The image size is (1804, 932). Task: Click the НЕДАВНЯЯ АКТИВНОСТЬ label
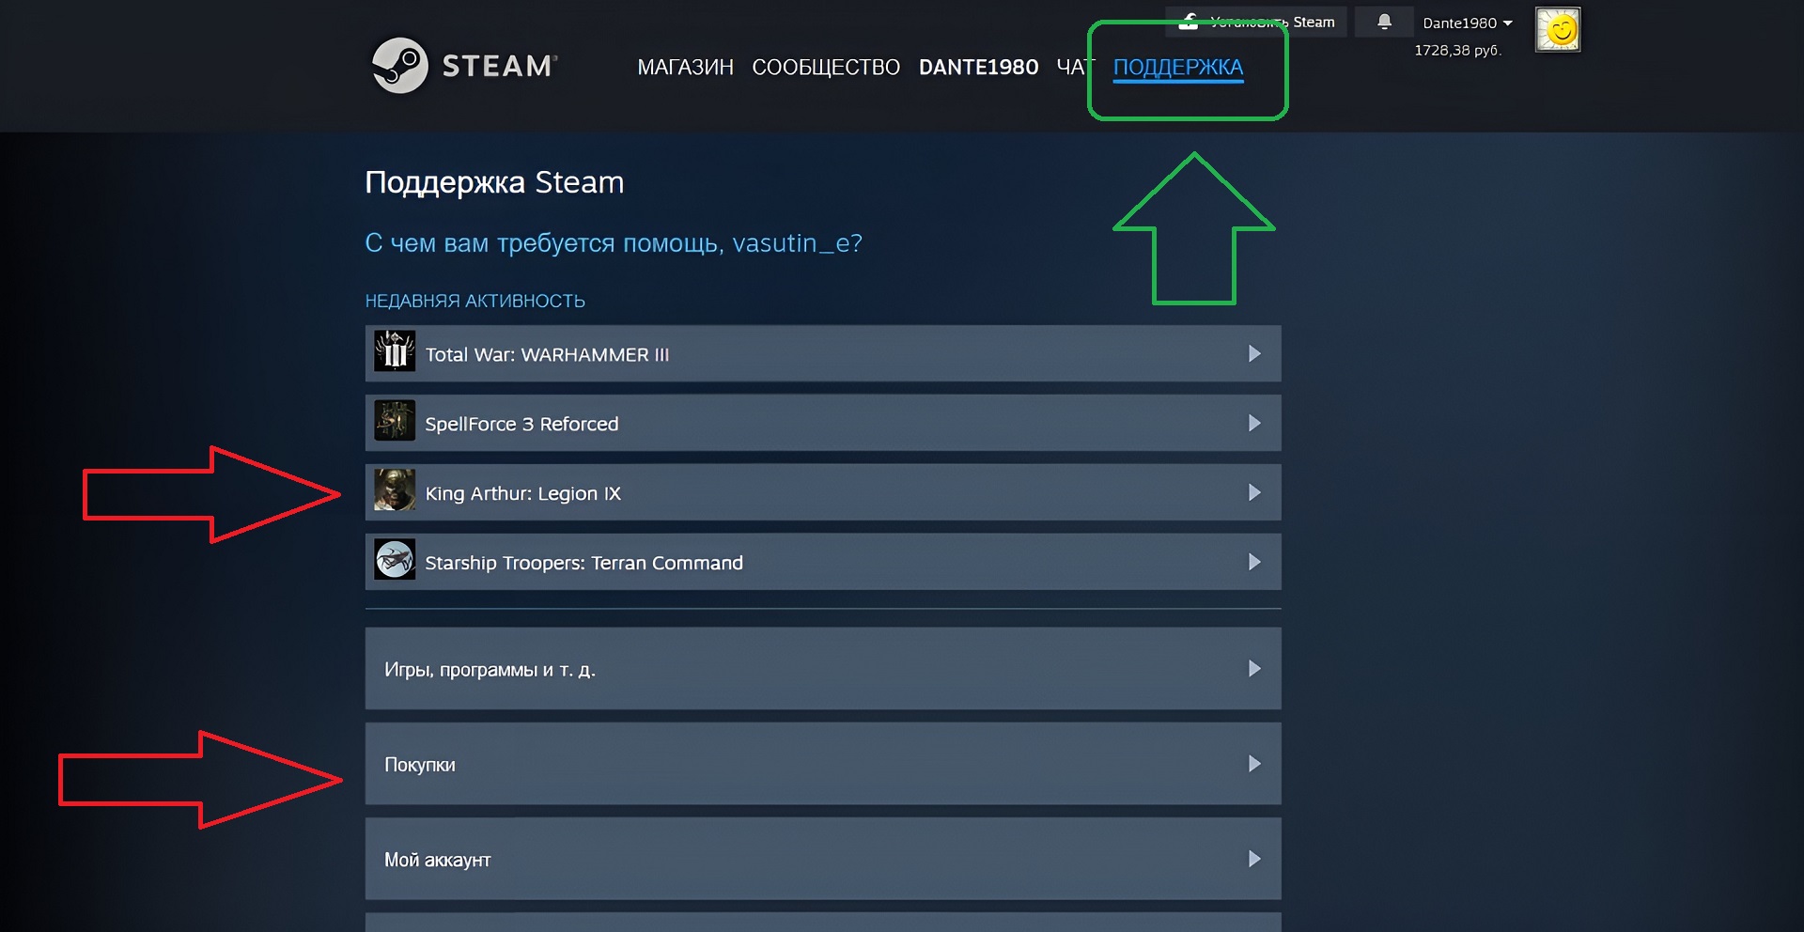(474, 301)
